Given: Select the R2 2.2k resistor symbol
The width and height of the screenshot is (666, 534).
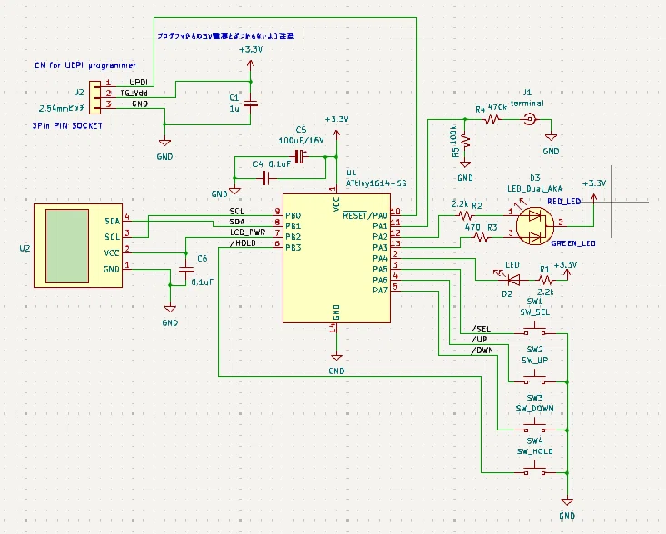Looking at the screenshot, I should (465, 215).
